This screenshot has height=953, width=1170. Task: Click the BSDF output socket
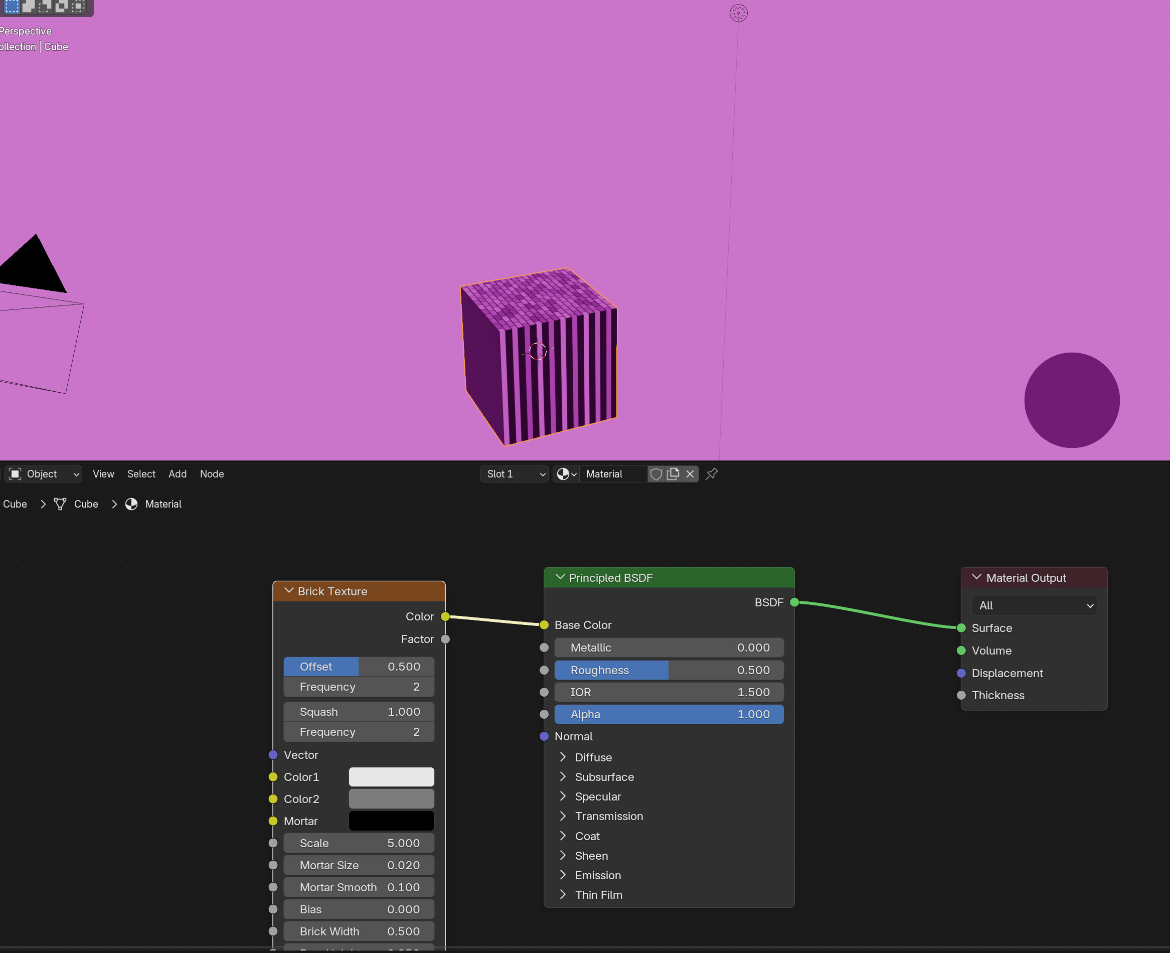(794, 602)
